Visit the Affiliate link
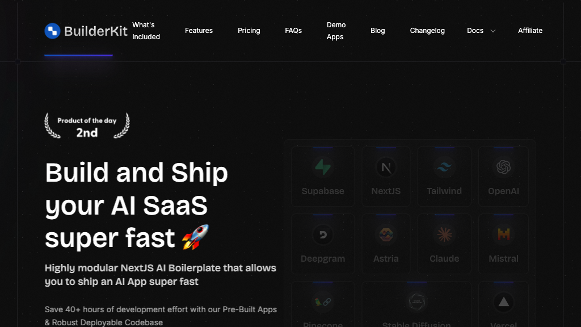The height and width of the screenshot is (327, 581). (530, 31)
